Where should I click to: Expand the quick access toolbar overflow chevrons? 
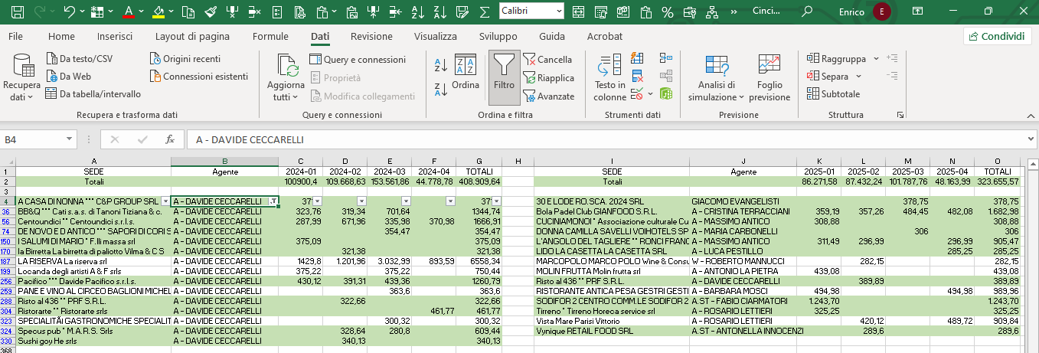736,11
